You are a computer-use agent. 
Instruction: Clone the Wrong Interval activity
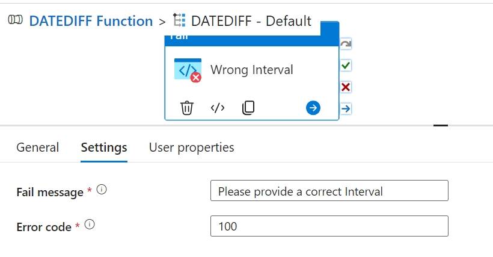(248, 108)
